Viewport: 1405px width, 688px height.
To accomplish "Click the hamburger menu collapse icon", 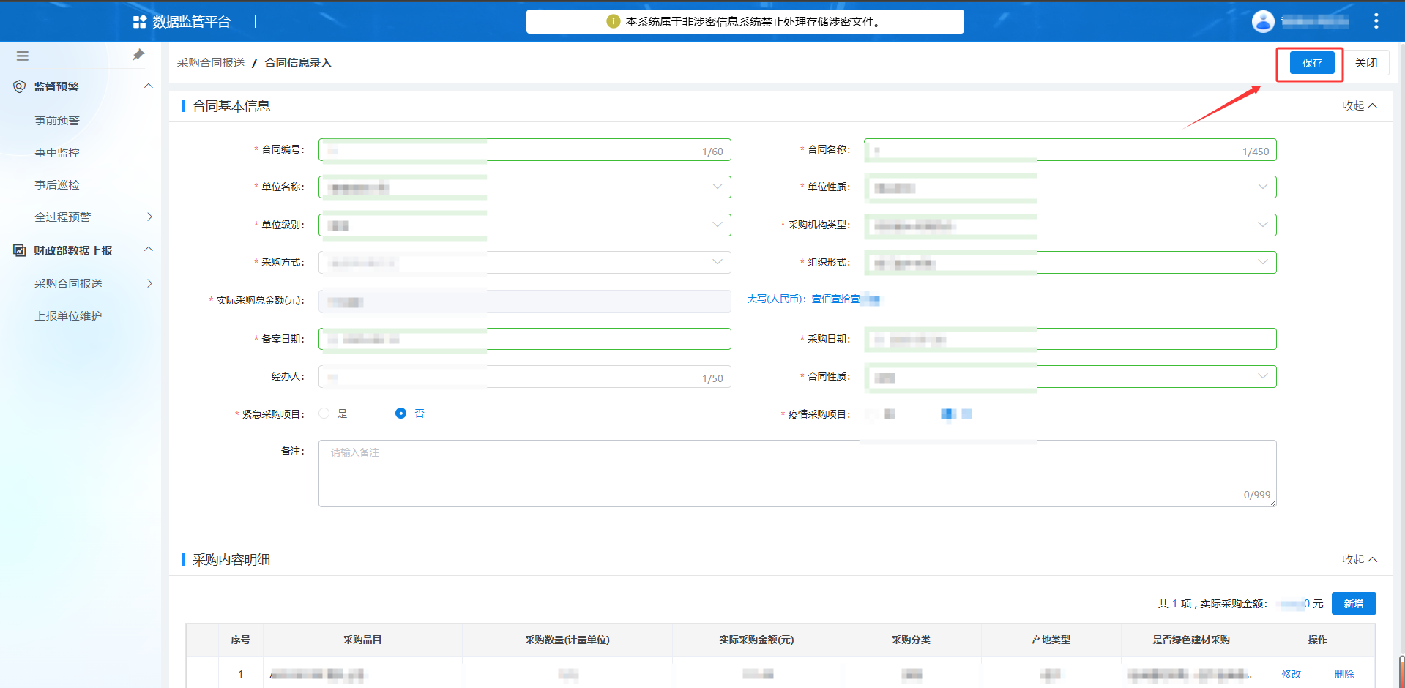I will pyautogui.click(x=23, y=56).
